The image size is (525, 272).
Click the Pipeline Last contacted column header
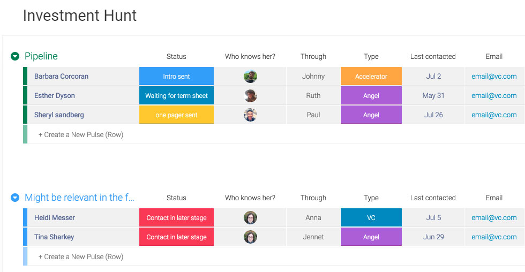click(x=433, y=57)
